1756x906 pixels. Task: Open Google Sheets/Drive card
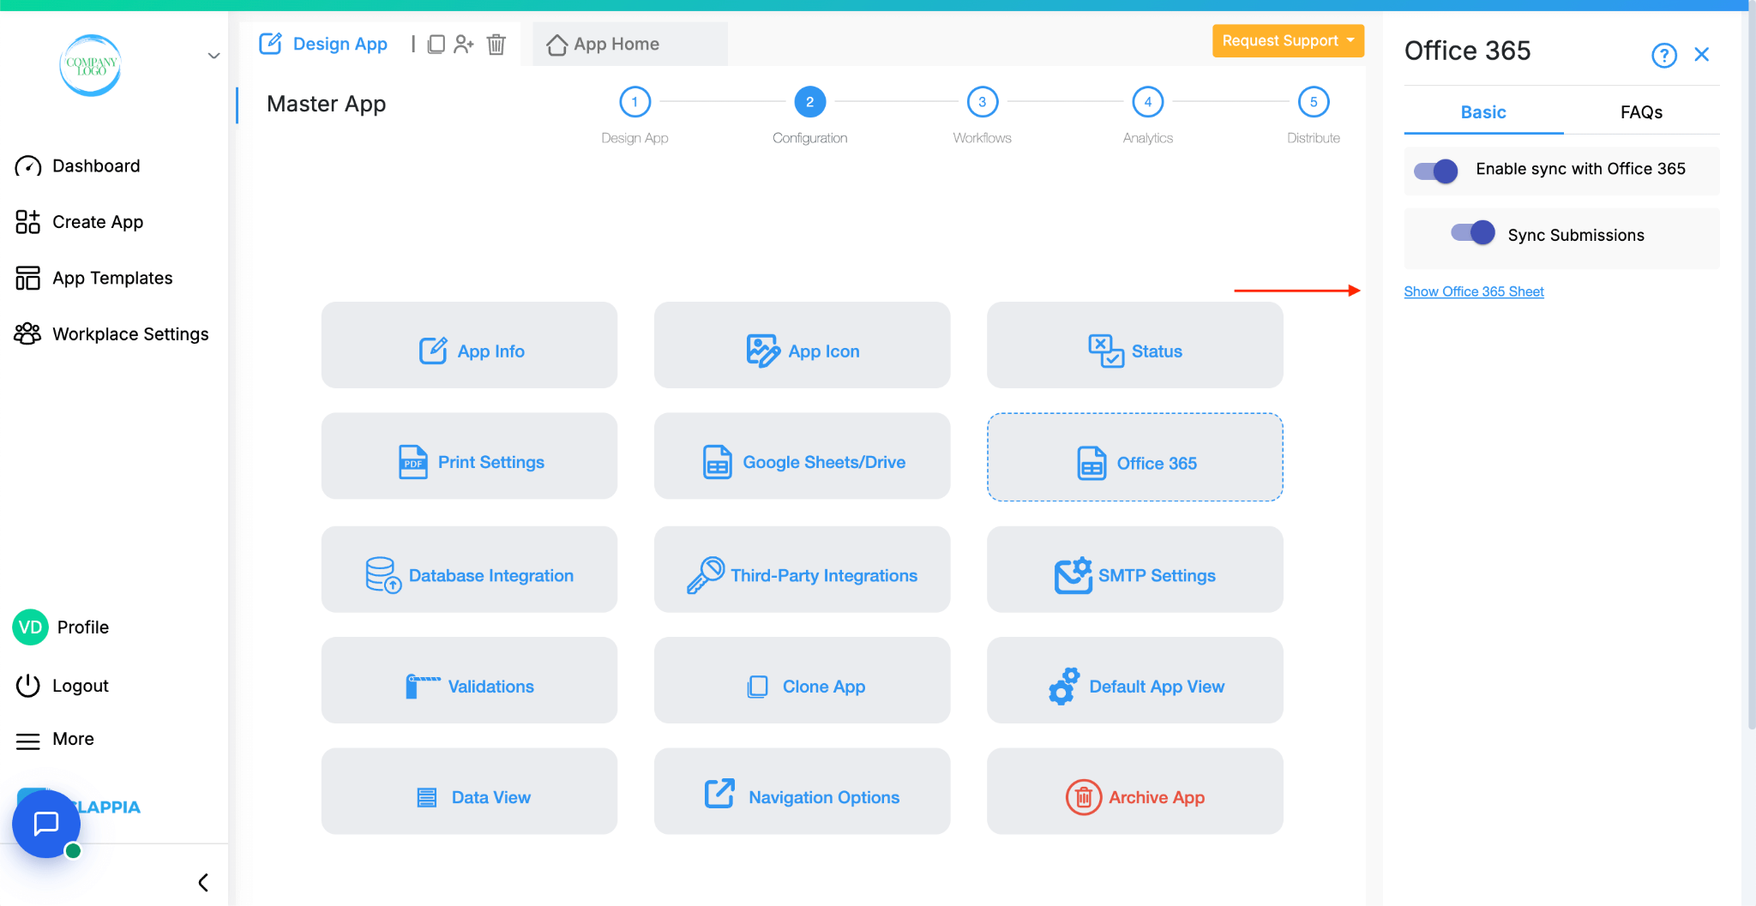pyautogui.click(x=802, y=456)
